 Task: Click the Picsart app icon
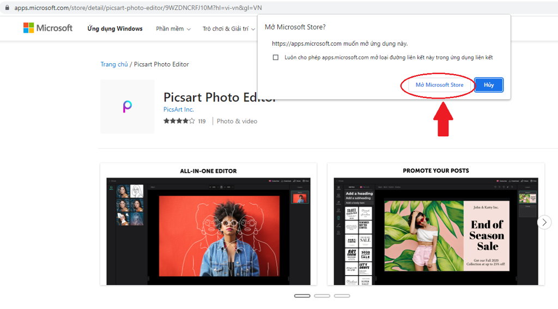(128, 106)
